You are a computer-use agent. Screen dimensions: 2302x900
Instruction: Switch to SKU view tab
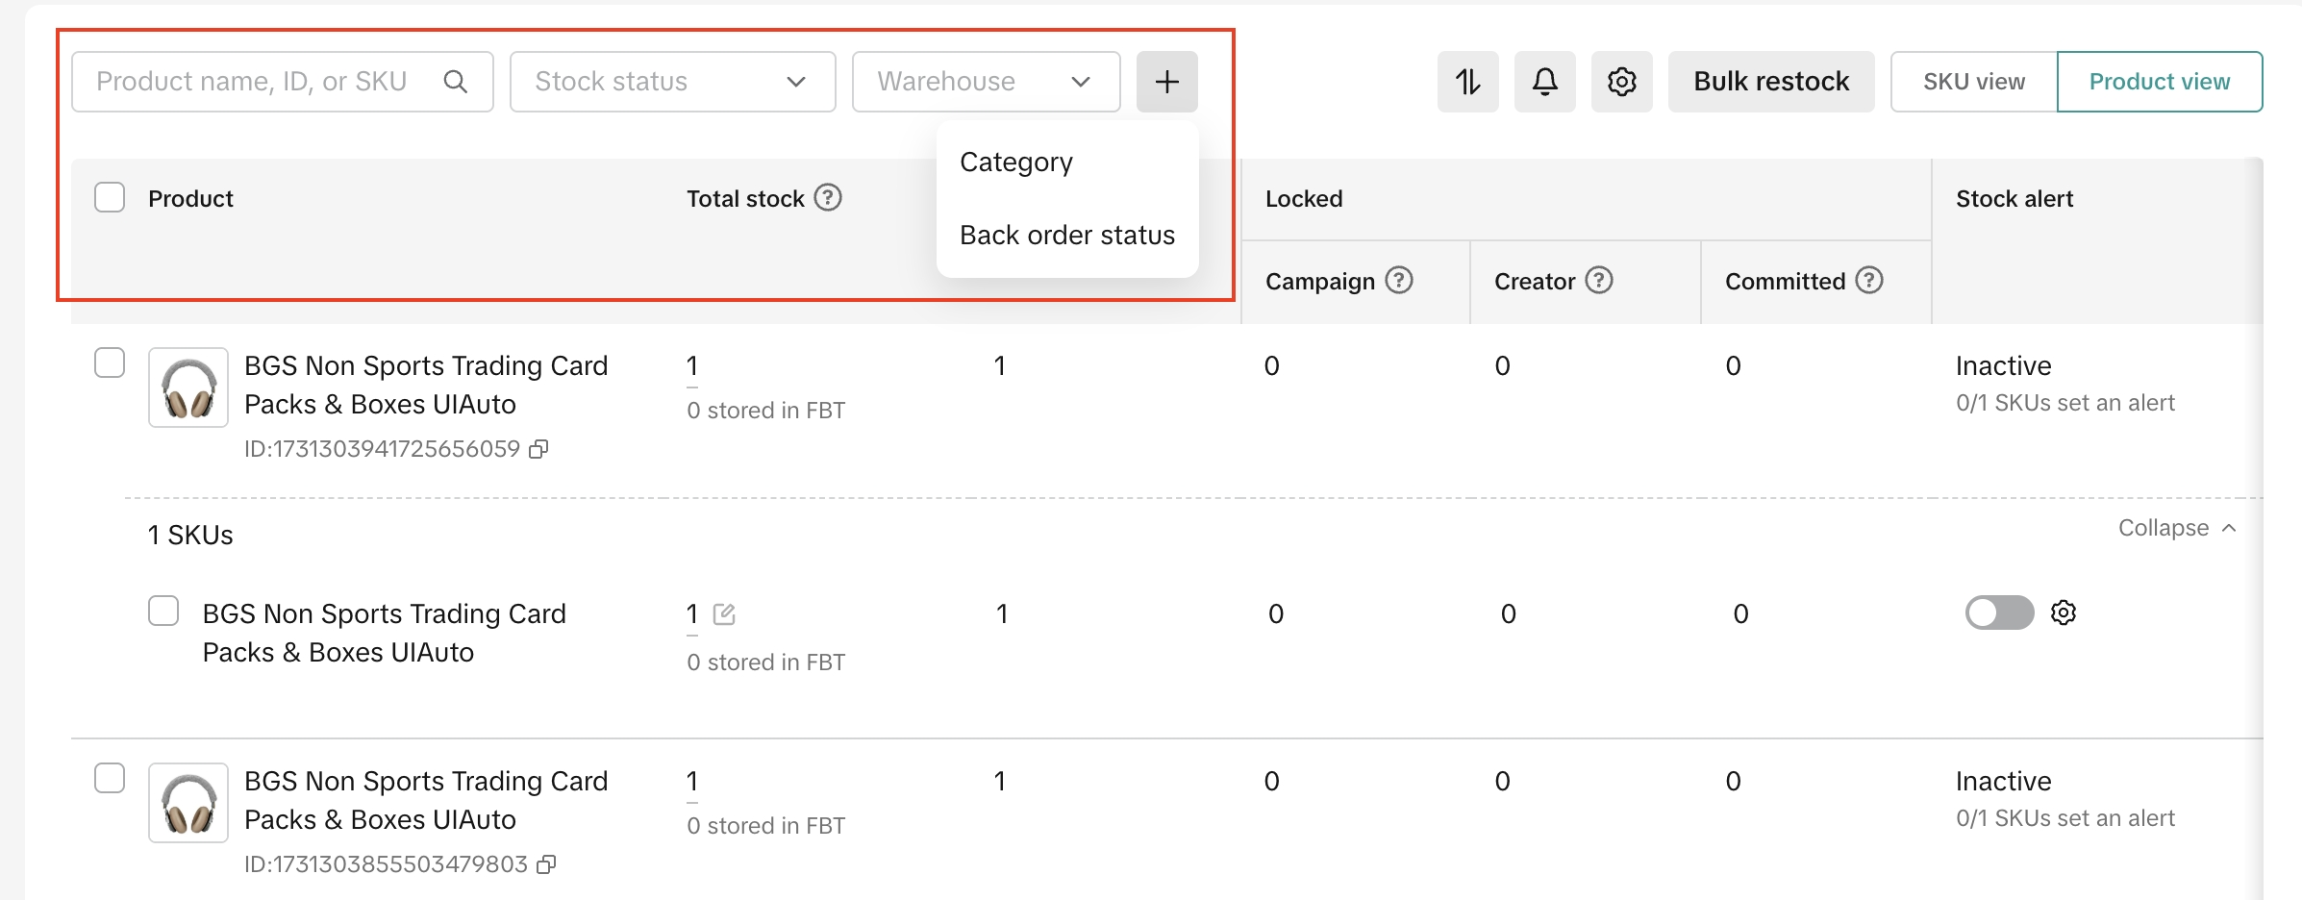click(x=1973, y=82)
